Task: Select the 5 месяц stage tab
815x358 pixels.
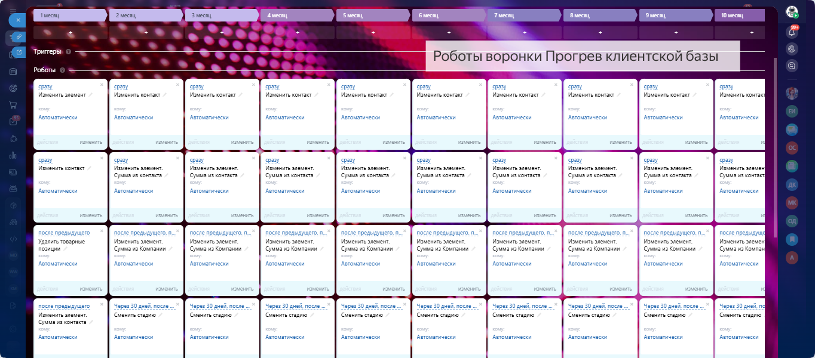Action: pos(373,15)
